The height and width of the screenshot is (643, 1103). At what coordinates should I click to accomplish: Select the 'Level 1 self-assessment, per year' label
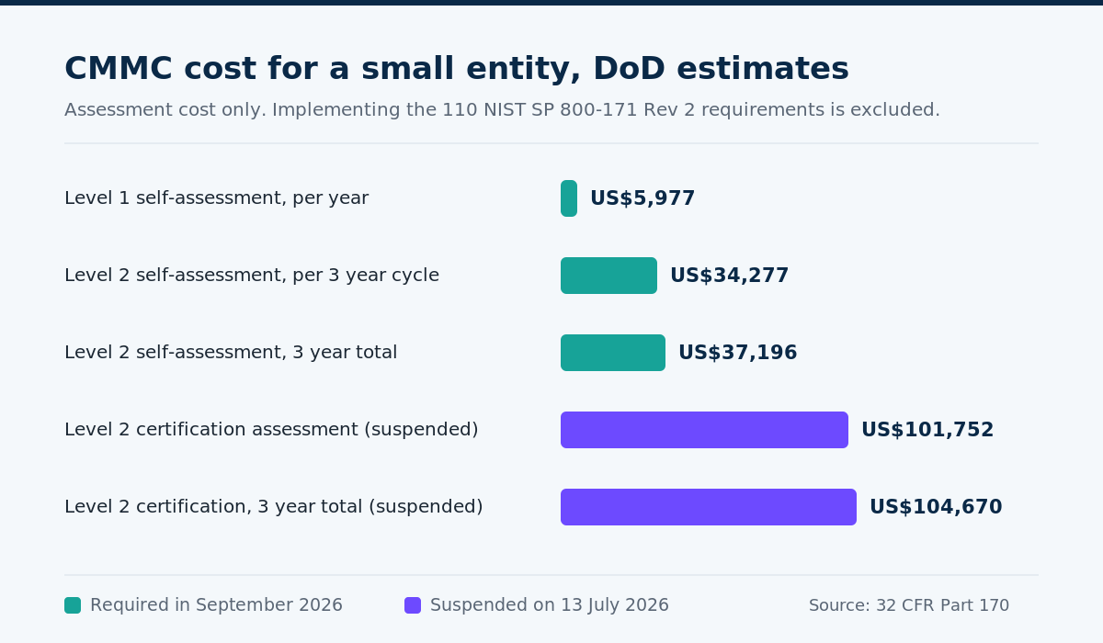[x=216, y=198]
